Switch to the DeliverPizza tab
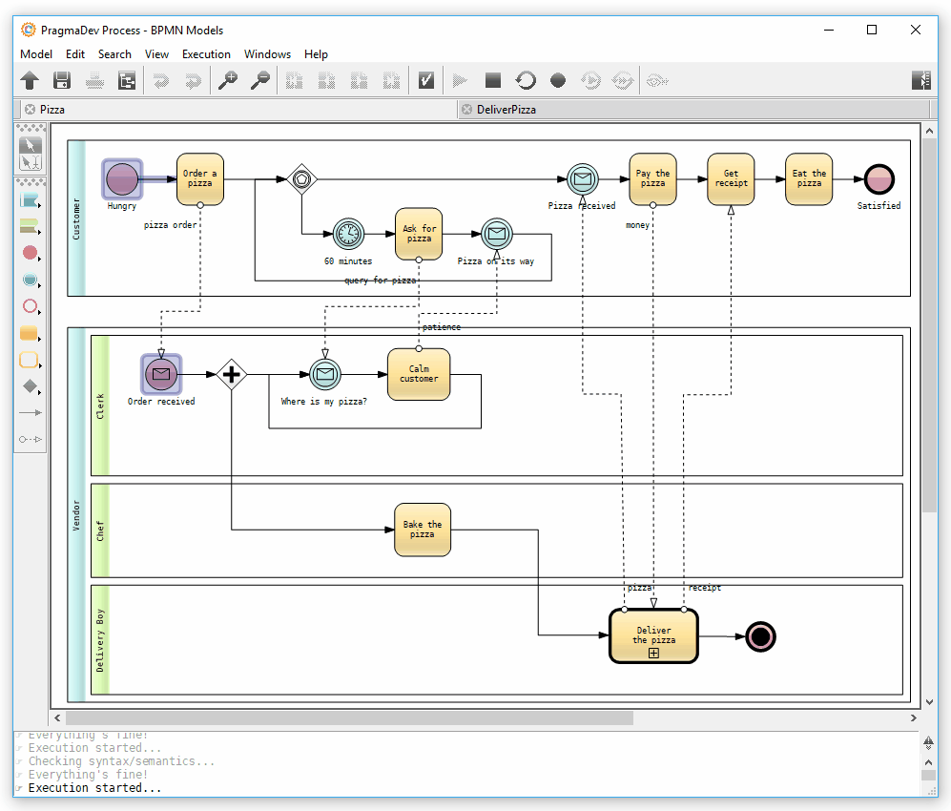951x811 pixels. pyautogui.click(x=507, y=110)
